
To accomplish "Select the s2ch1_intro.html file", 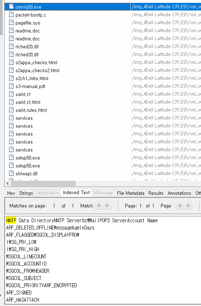I will pyautogui.click(x=32, y=78).
